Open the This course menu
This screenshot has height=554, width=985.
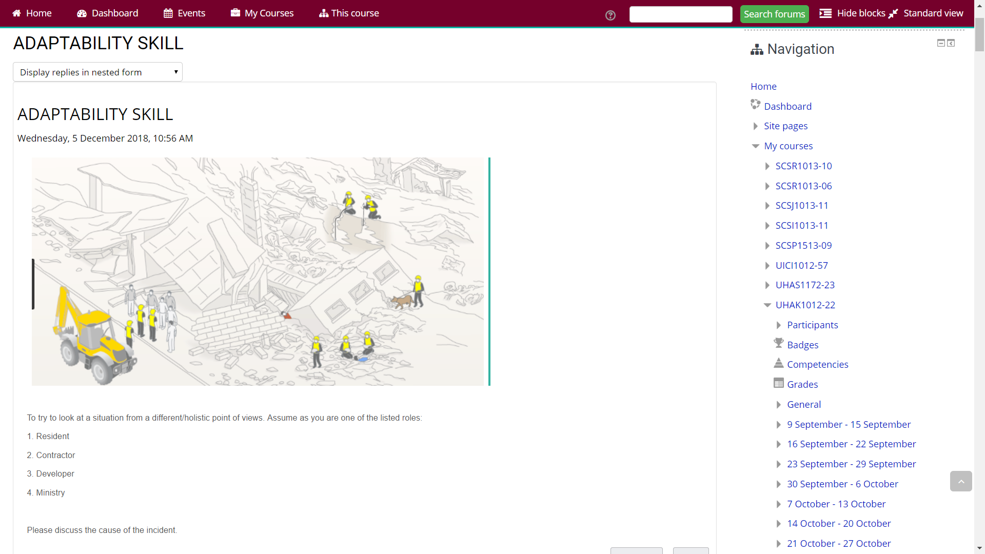point(349,13)
